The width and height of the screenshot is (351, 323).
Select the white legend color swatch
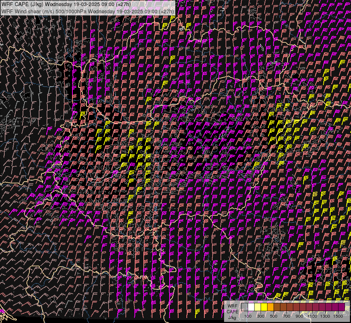pos(251,307)
